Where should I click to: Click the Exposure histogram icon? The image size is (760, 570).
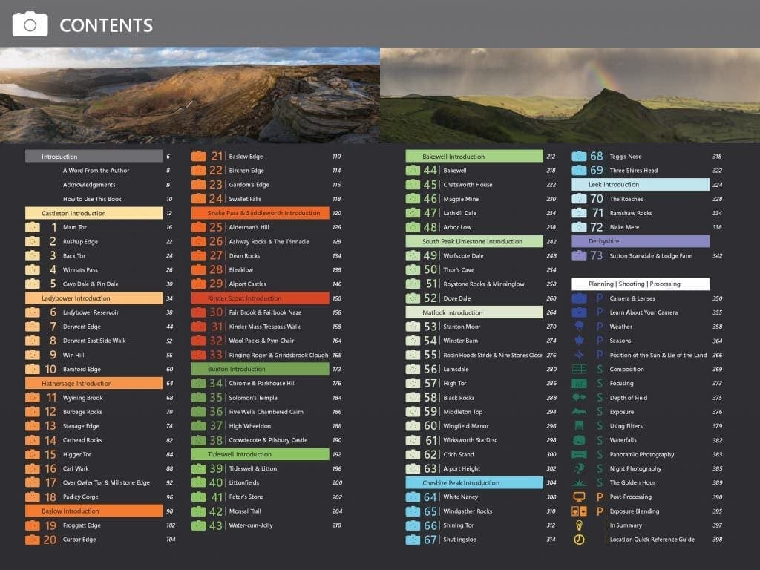[579, 412]
